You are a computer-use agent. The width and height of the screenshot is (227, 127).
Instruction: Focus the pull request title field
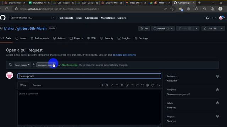point(89,76)
